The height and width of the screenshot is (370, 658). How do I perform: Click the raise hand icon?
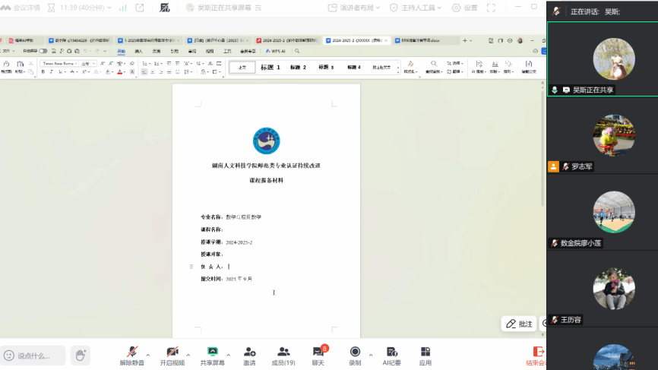(x=80, y=355)
